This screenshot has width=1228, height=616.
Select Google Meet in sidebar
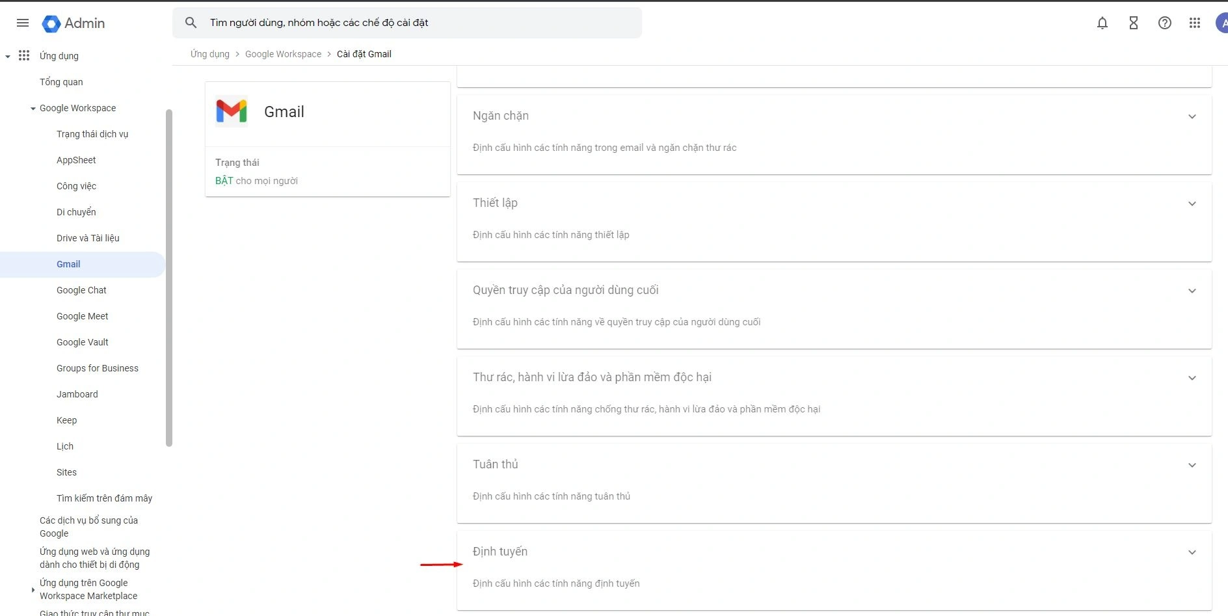click(x=82, y=316)
